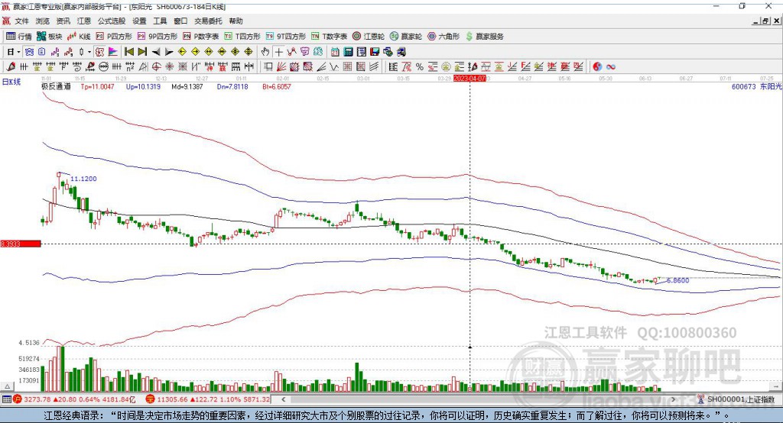Viewport: 783px width, 423px height.
Task: Jump to last bar icon
Action: (142, 52)
